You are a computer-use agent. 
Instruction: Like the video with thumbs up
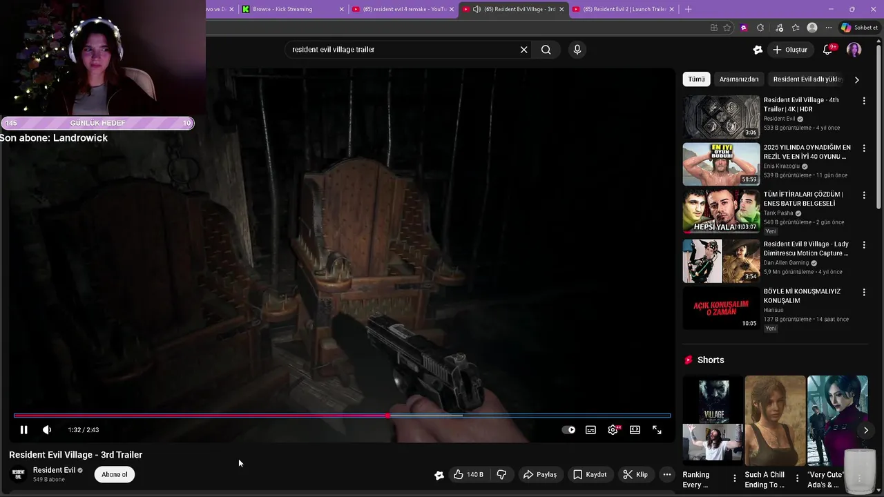coord(468,474)
